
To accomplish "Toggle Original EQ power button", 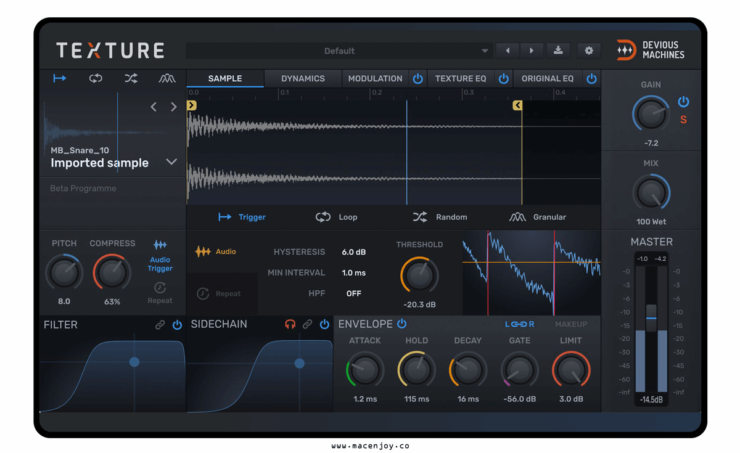I will coord(591,78).
